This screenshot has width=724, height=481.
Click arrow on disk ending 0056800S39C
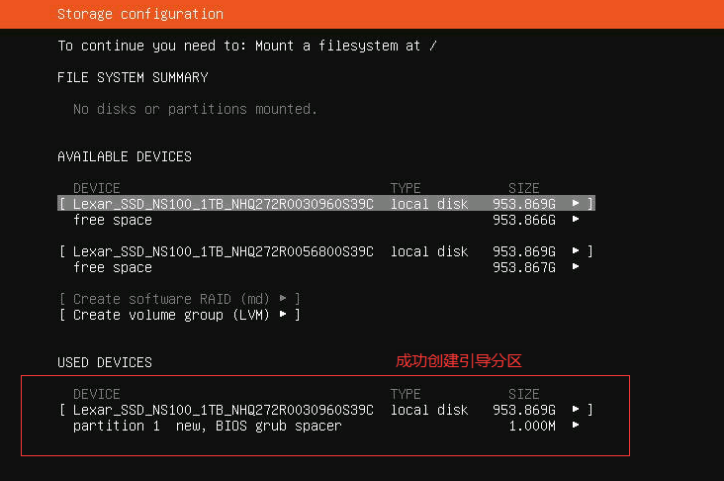(x=576, y=251)
